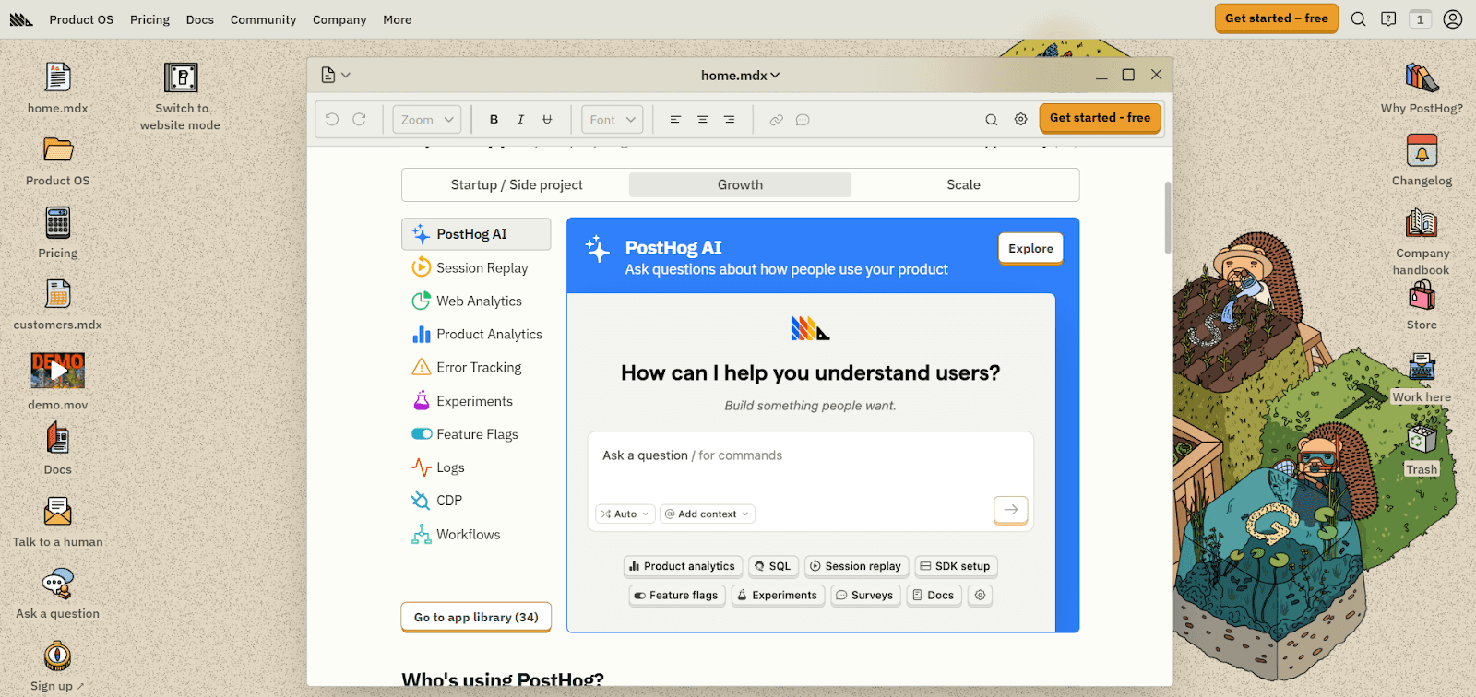Select Web Analytics in product list
Screen dimensions: 1476x697
click(x=476, y=301)
